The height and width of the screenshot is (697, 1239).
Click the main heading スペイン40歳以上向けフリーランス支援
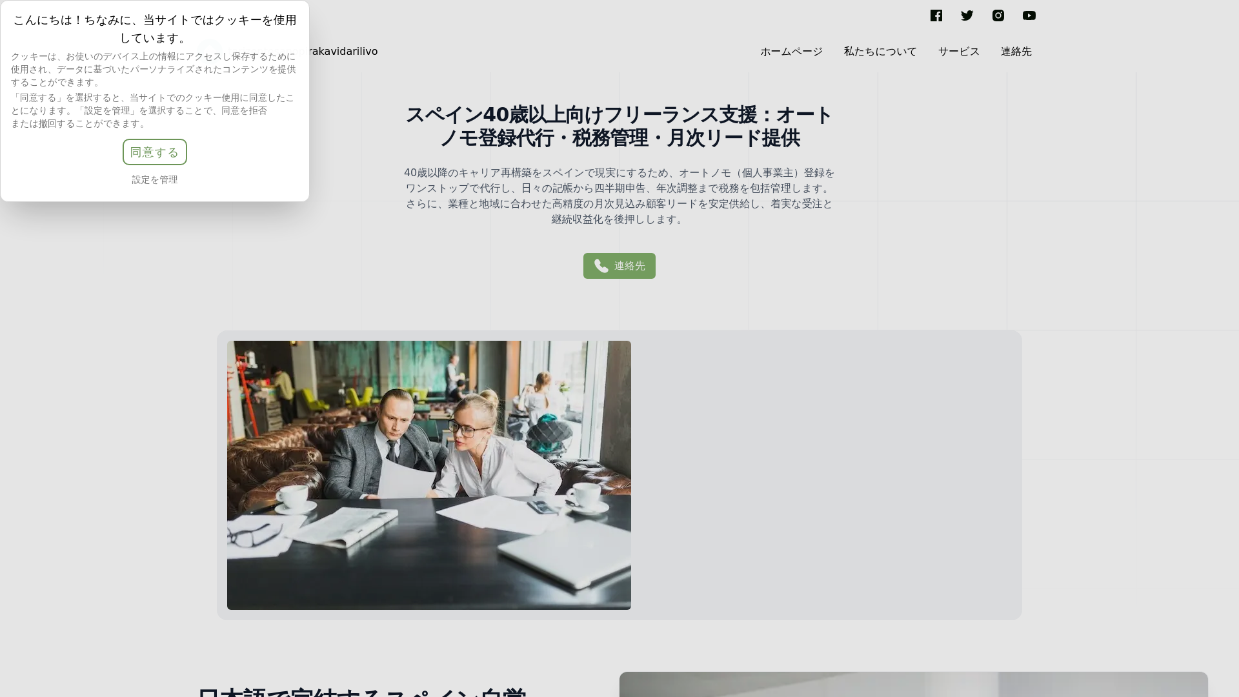click(x=619, y=126)
